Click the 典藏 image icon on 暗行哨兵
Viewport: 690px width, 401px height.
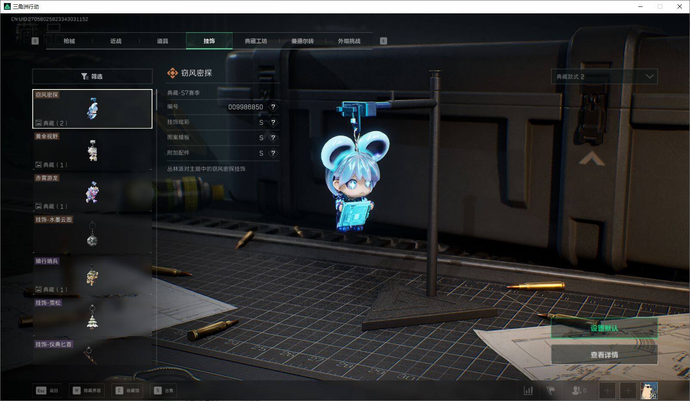(38, 290)
